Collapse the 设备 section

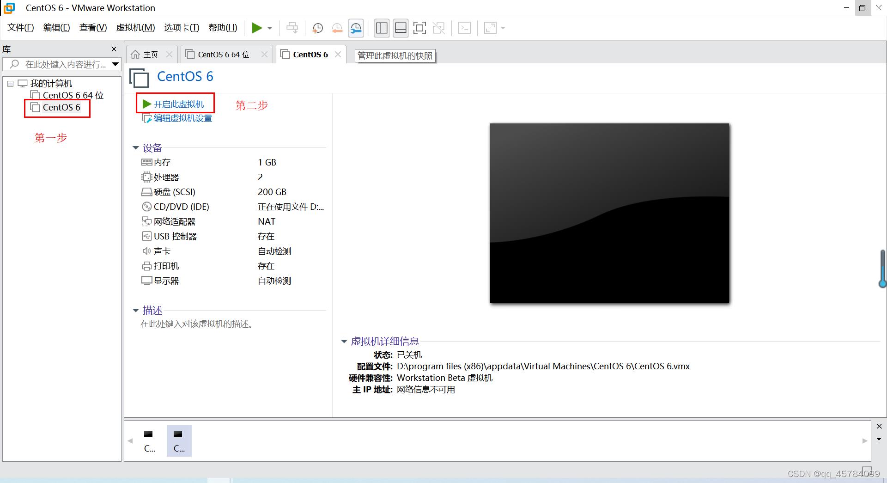136,148
